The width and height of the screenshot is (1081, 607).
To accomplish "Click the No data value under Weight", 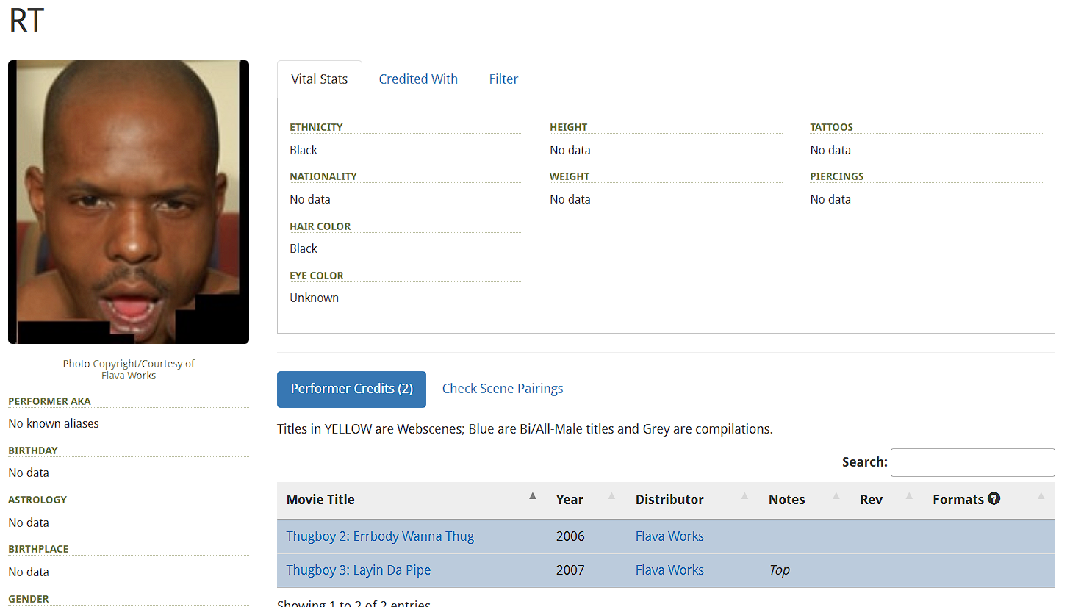I will point(570,199).
